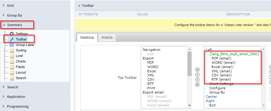This screenshot has width=271, height=111.
Task: Expand the Group By section
Action: coord(4,15)
